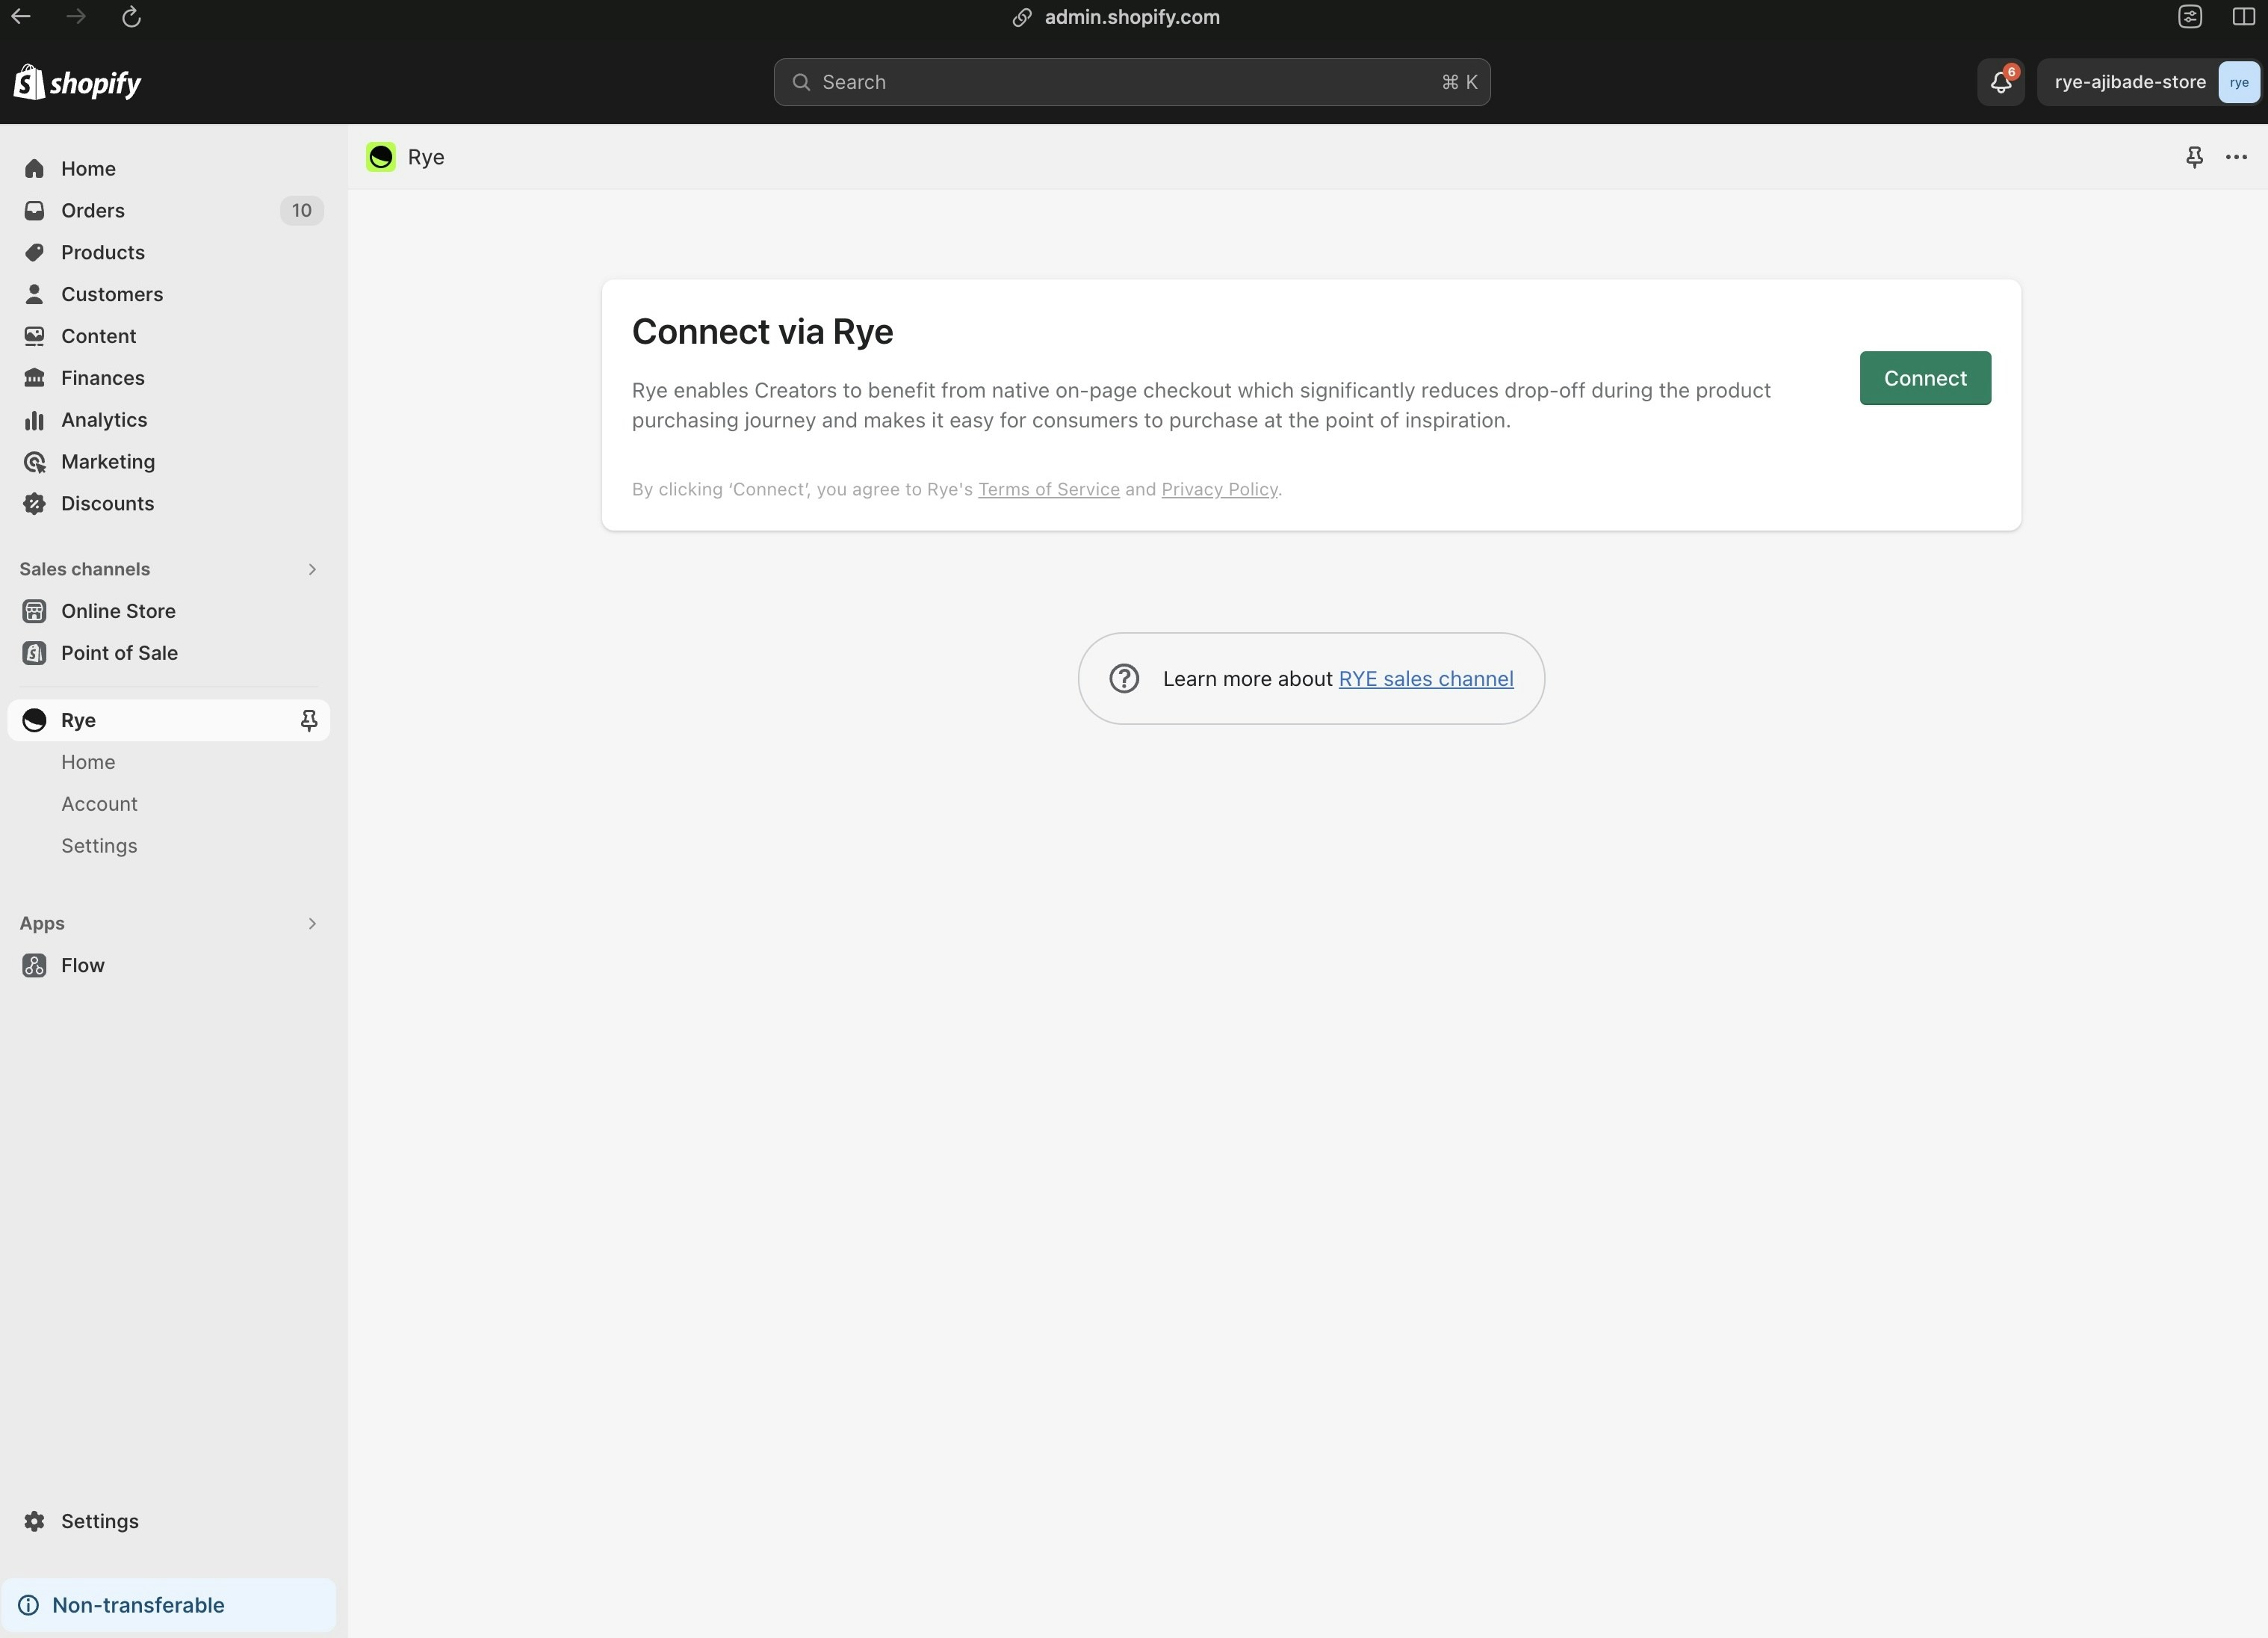Click the Products tag icon
The image size is (2268, 1638).
click(34, 253)
